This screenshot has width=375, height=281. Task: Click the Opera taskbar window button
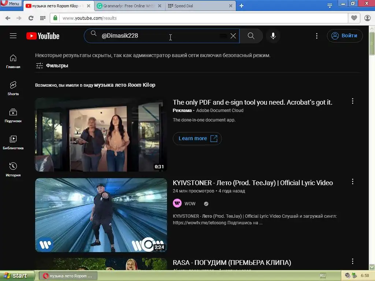click(68, 276)
